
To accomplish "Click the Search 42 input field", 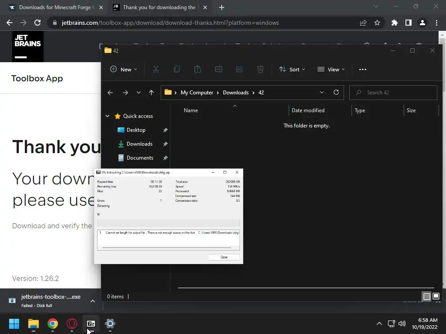I will point(393,93).
